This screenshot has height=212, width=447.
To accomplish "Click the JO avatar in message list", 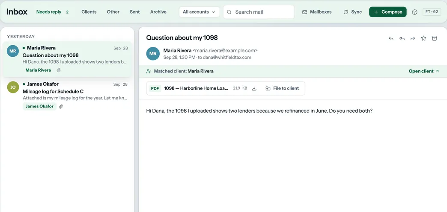I will click(x=13, y=87).
